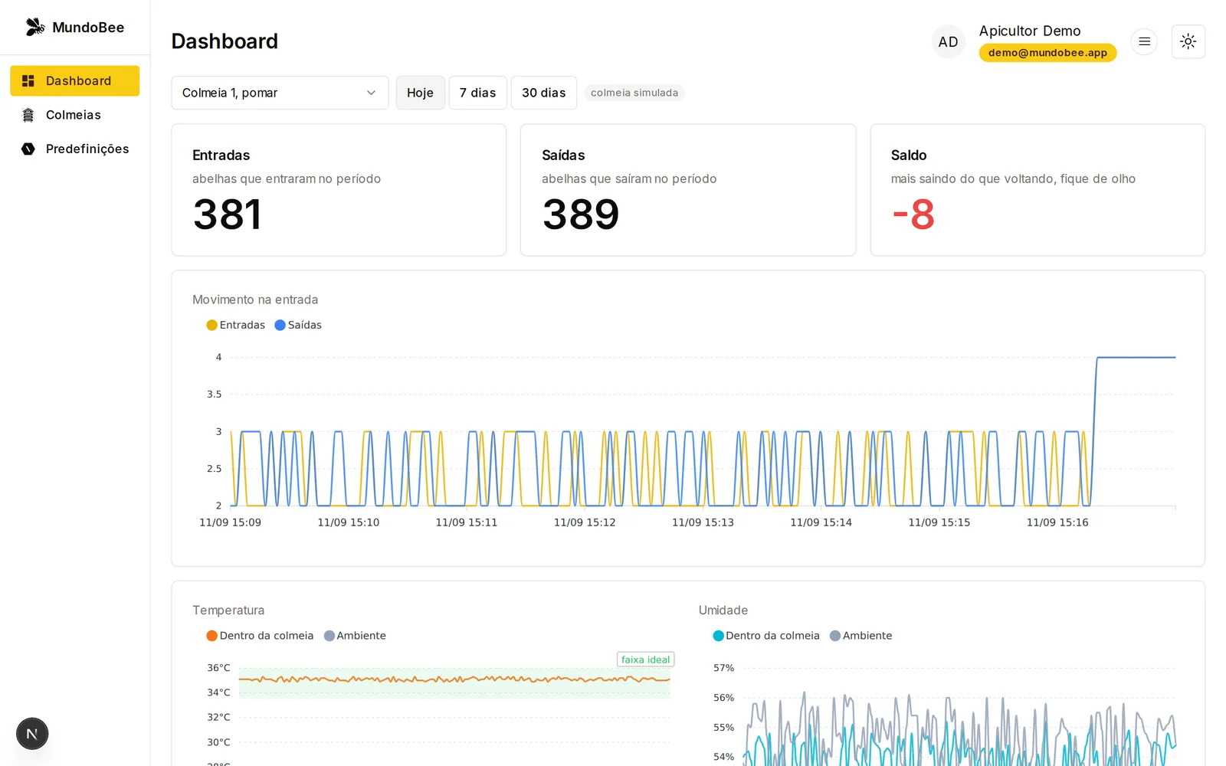Click the MundoBee bee logo icon
This screenshot has height=766, width=1226.
pyautogui.click(x=35, y=27)
